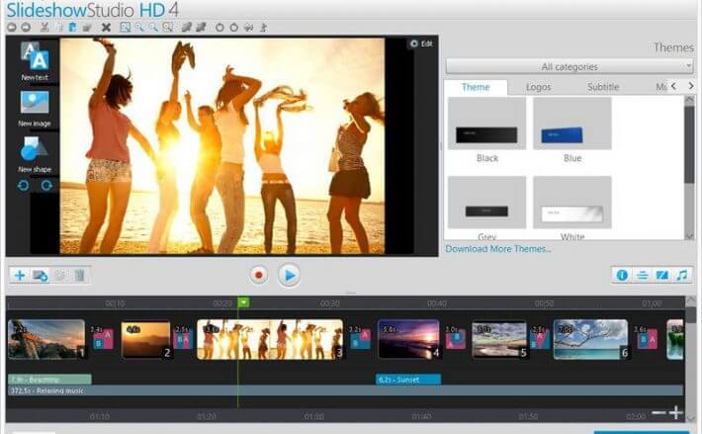702x434 pixels.
Task: Click the fit-to-view magnifier frame icon
Action: pos(125,28)
